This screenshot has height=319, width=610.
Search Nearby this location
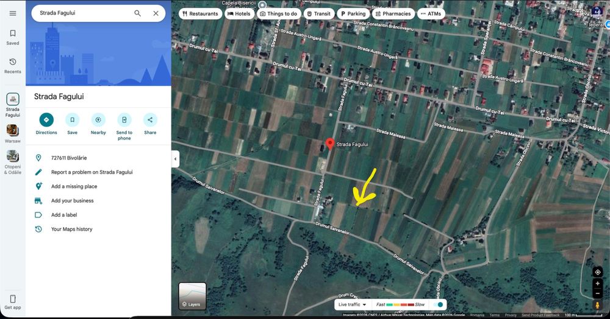[x=98, y=124]
